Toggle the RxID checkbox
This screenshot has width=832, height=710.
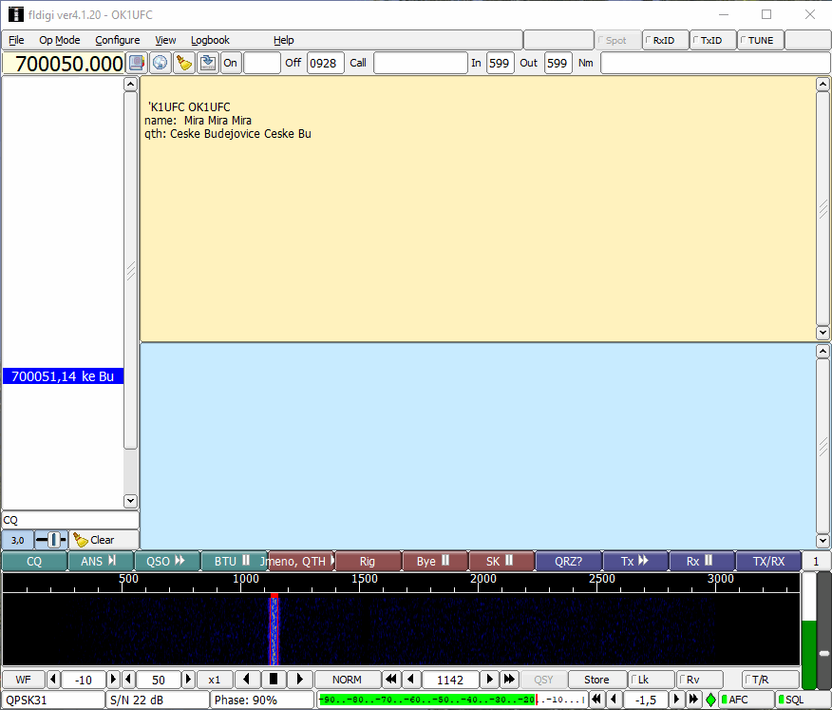(x=666, y=40)
